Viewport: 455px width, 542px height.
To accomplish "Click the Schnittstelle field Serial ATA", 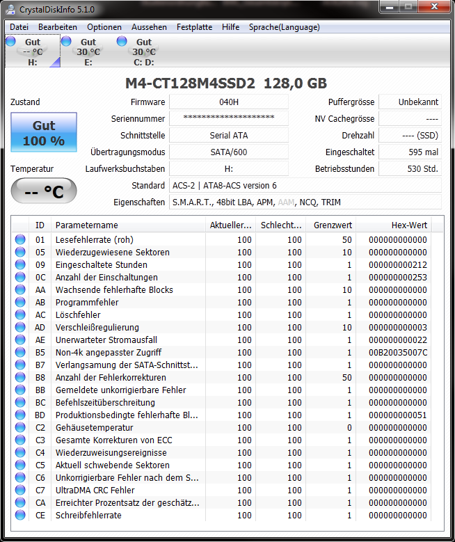I will (x=229, y=135).
